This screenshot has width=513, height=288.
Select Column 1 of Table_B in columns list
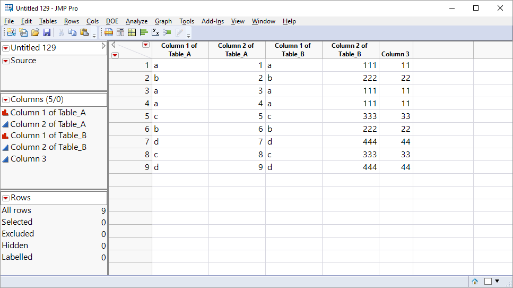click(x=48, y=135)
